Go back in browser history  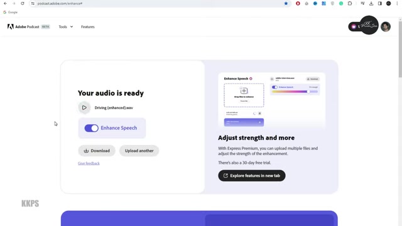[x=6, y=4]
